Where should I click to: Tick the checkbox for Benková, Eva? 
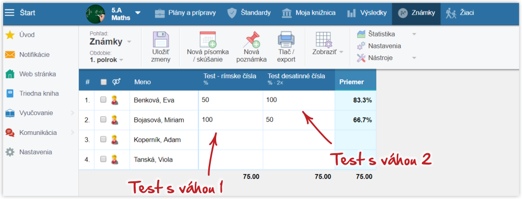tap(103, 99)
